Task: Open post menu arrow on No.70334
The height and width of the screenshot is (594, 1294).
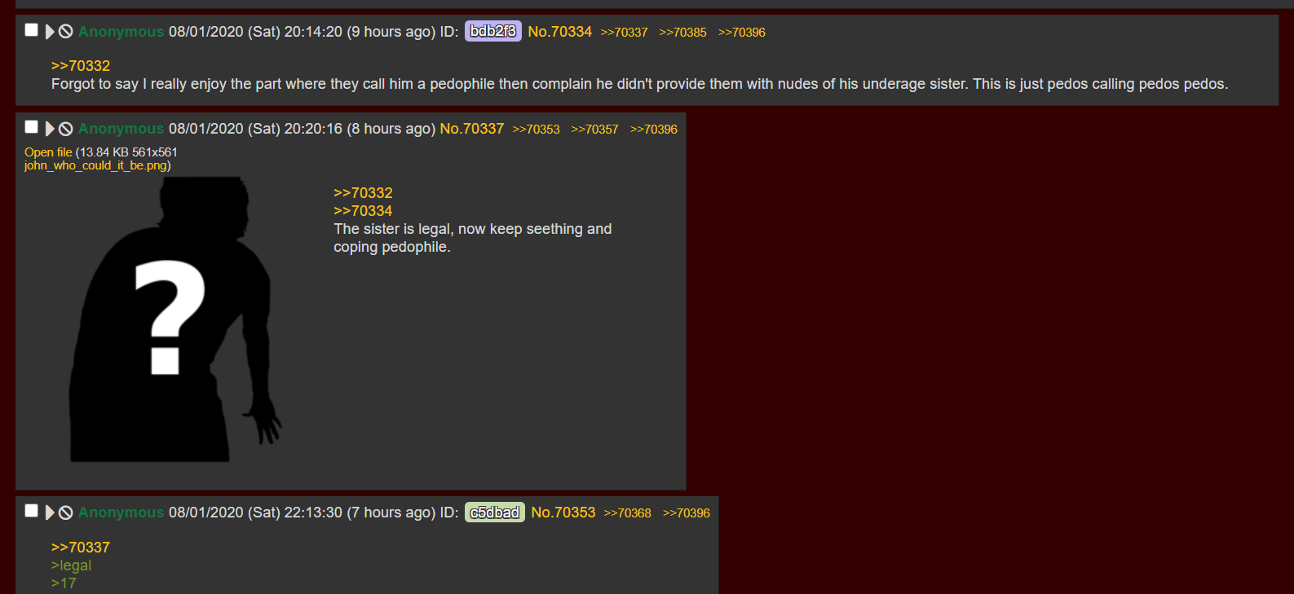Action: pyautogui.click(x=50, y=32)
